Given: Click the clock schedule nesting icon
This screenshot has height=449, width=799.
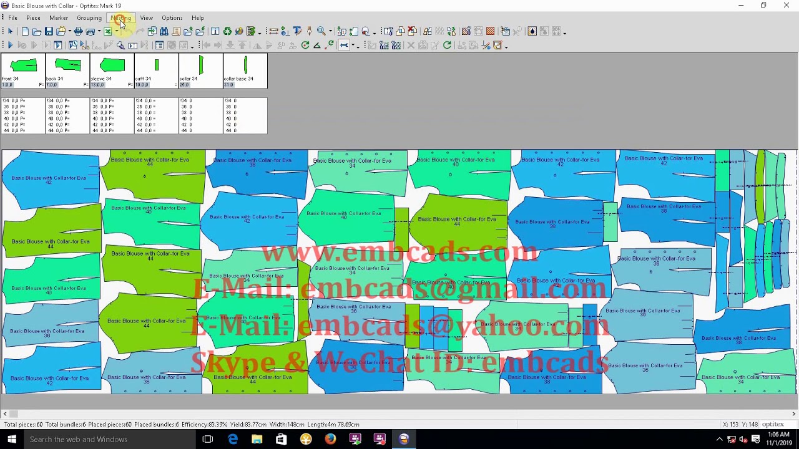Looking at the screenshot, I should tap(73, 45).
